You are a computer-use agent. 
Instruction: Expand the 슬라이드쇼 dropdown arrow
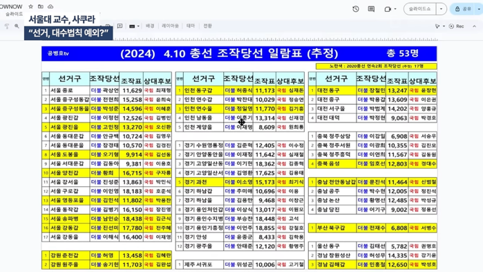pos(441,9)
